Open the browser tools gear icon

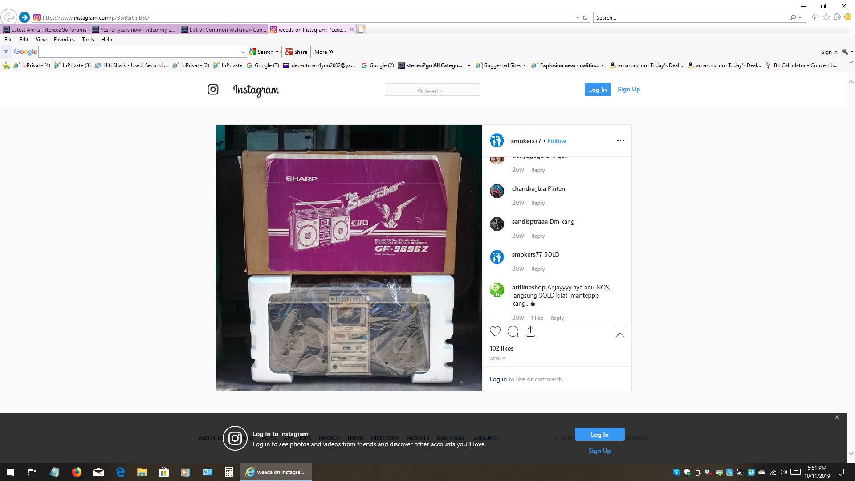(x=837, y=17)
